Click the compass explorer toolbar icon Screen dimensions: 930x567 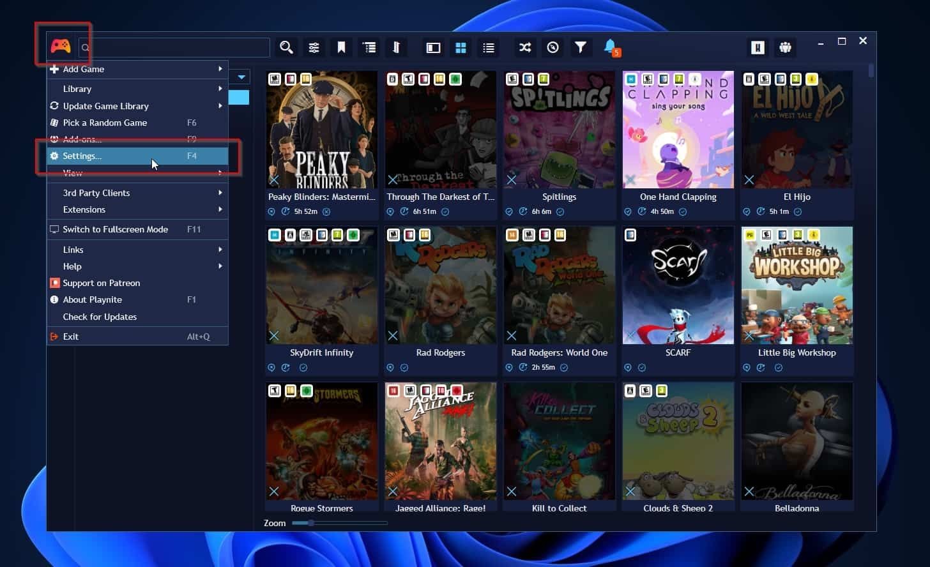pyautogui.click(x=553, y=47)
